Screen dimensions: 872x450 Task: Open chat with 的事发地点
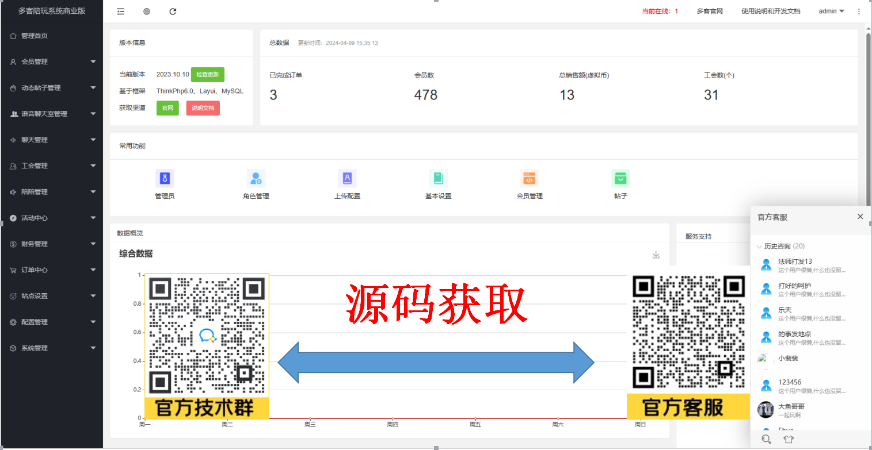(811, 338)
